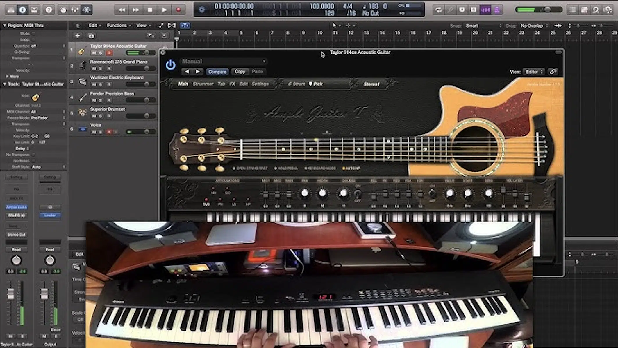The width and height of the screenshot is (618, 348).
Task: Click the Paste button in plugin header
Action: click(258, 71)
